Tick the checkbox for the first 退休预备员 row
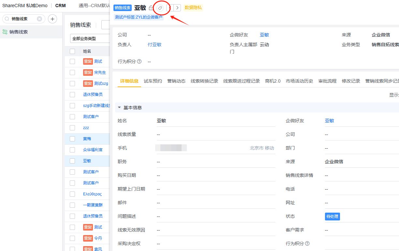 click(72, 95)
